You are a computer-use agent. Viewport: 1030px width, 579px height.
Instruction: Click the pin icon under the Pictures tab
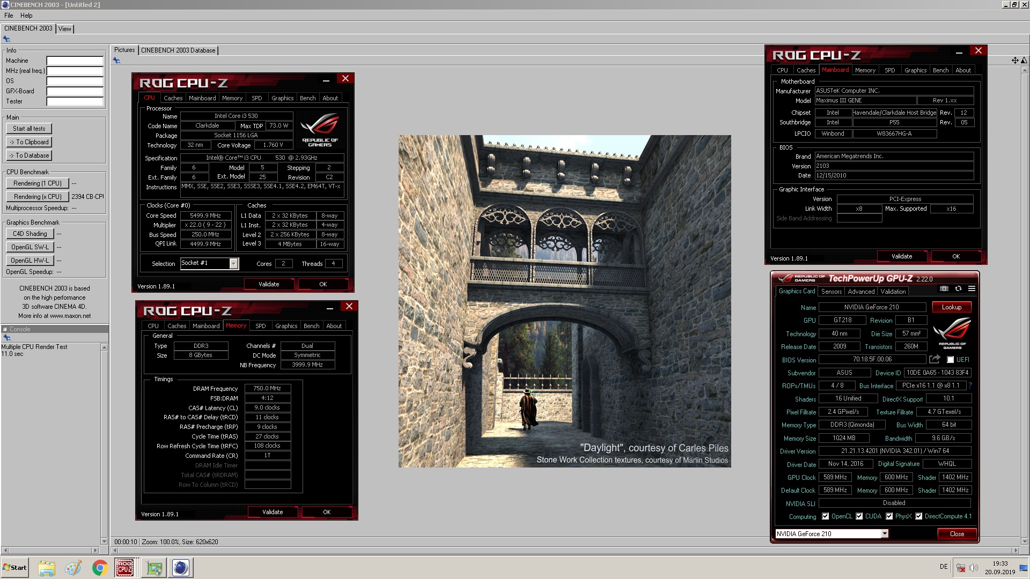click(x=116, y=61)
